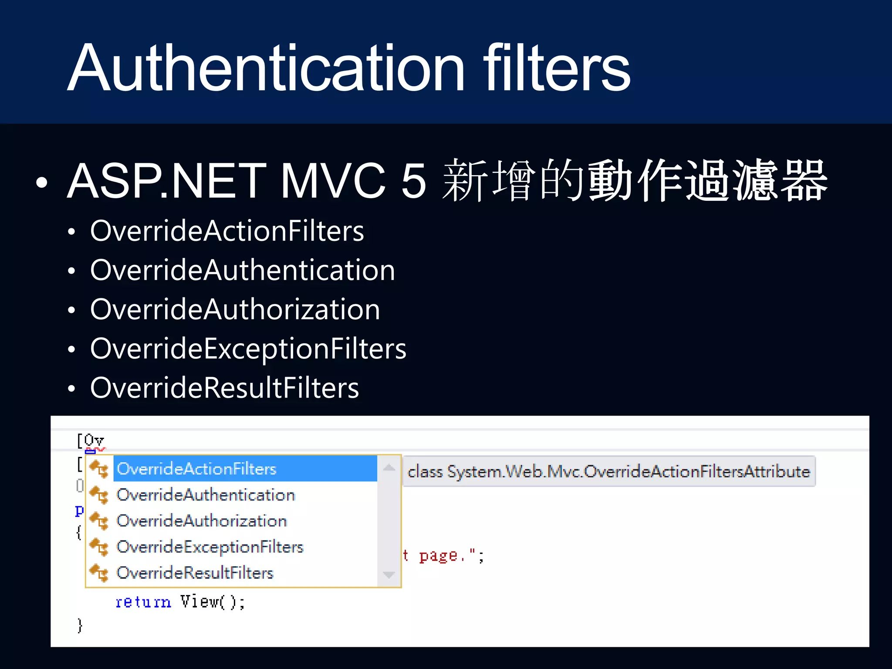
Task: Choose OverrideAuthentication from the completion list
Action: click(x=206, y=495)
